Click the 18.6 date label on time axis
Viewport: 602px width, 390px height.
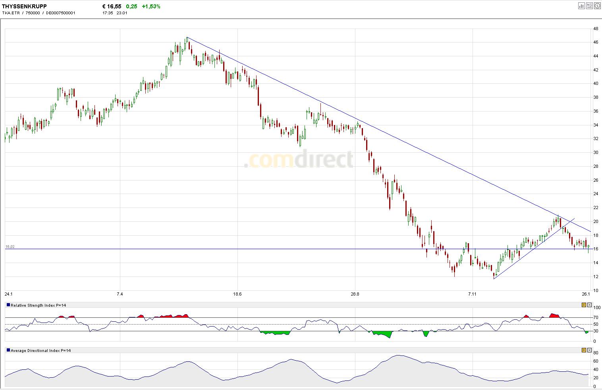coord(237,294)
